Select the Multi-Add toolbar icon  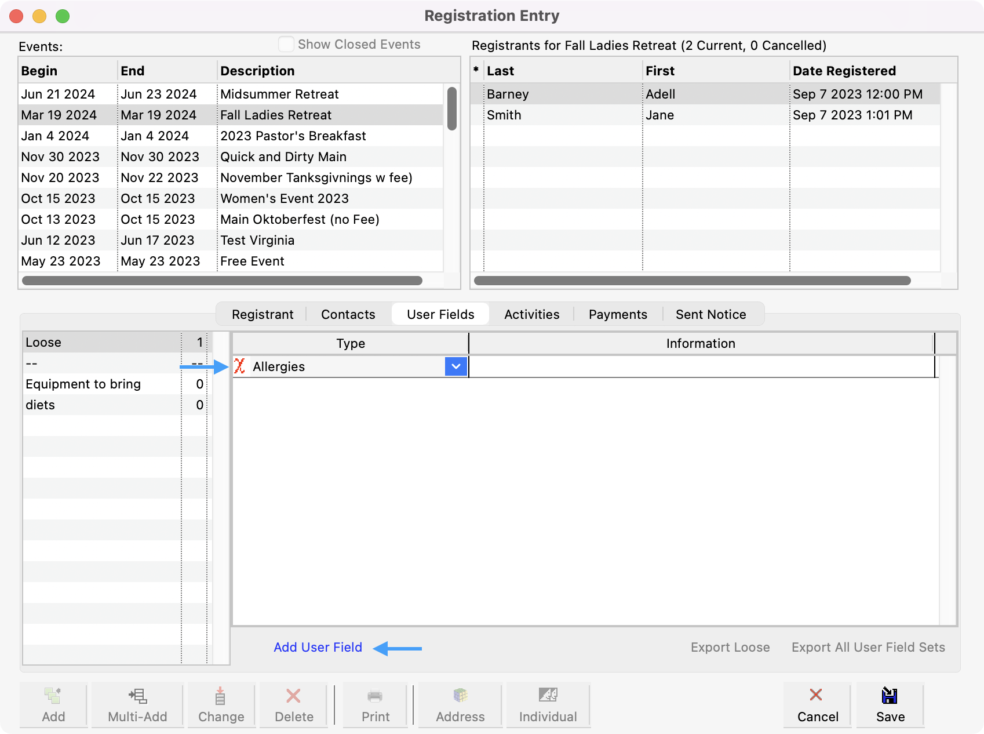click(x=137, y=696)
